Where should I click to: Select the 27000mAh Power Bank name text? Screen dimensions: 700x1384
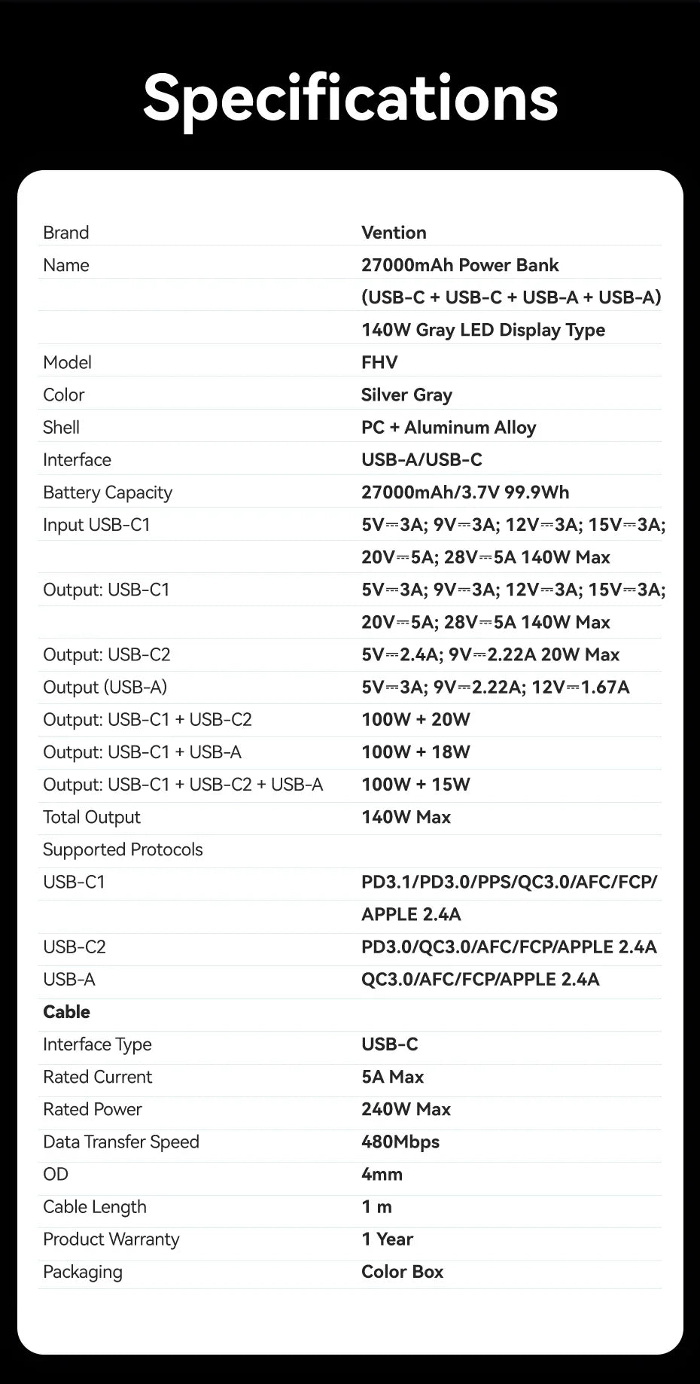pyautogui.click(x=460, y=265)
